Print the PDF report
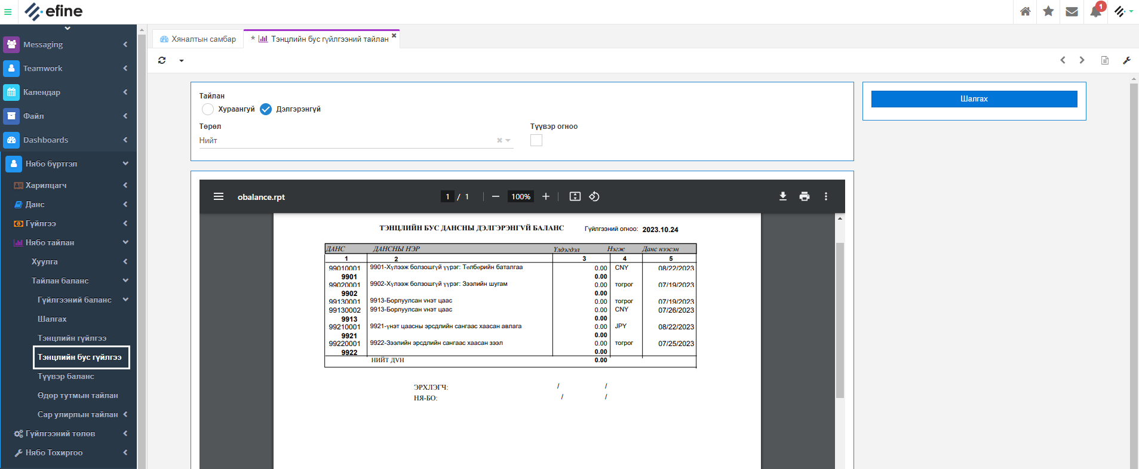This screenshot has height=469, width=1139. pyautogui.click(x=805, y=196)
